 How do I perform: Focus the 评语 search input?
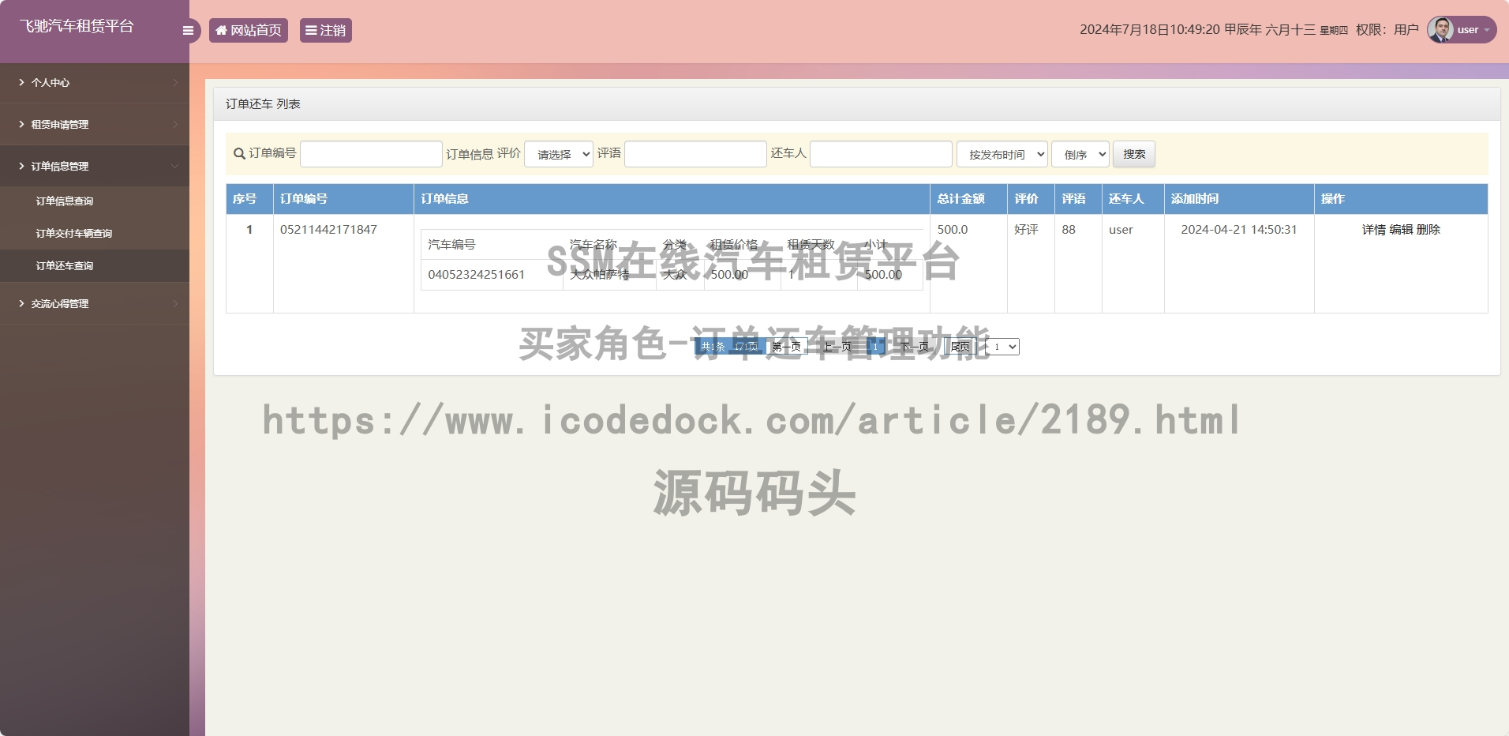tap(695, 154)
